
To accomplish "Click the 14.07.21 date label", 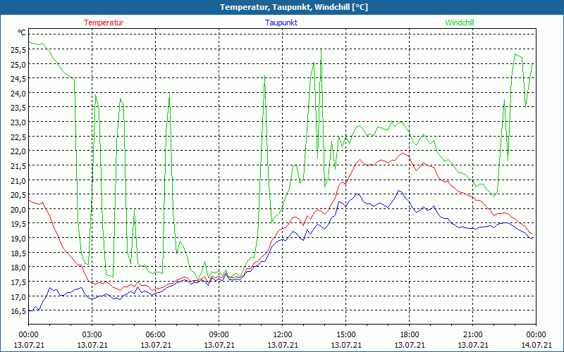I will [x=536, y=345].
